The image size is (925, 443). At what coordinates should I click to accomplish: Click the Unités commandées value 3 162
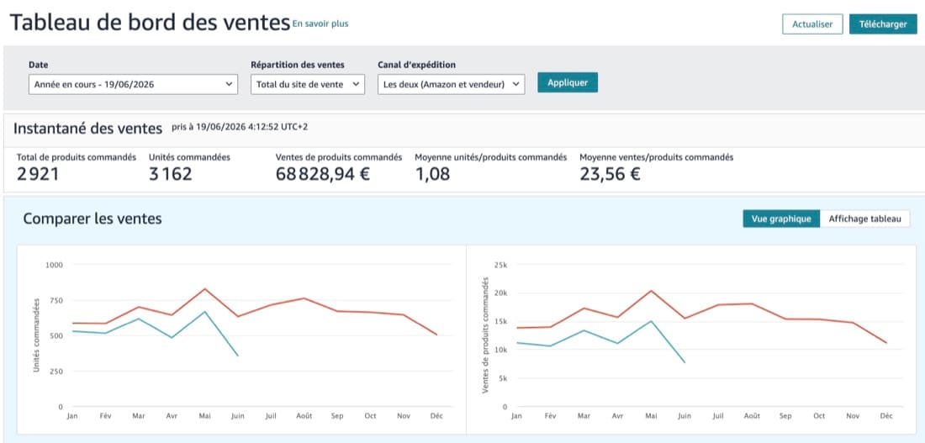171,174
